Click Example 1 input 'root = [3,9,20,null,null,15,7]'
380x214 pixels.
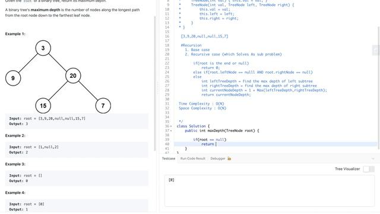[54, 118]
